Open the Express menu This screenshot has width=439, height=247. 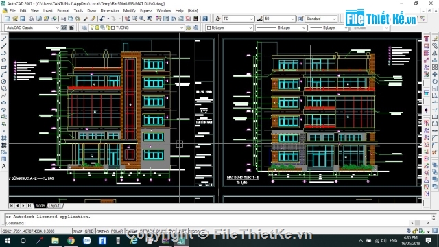click(x=146, y=10)
